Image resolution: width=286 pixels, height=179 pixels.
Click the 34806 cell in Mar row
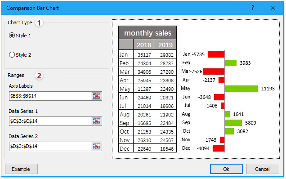(x=144, y=72)
